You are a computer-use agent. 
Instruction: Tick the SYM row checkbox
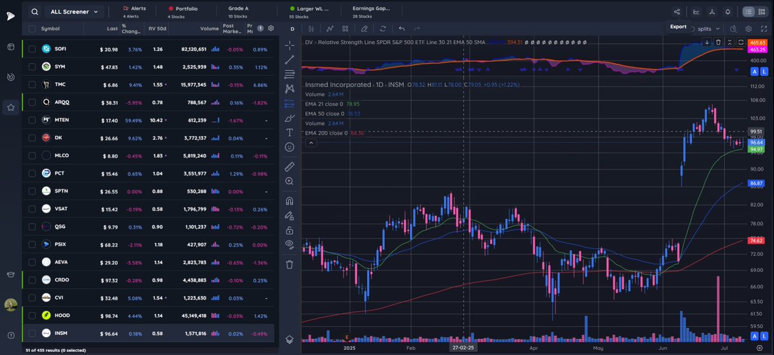pos(32,66)
